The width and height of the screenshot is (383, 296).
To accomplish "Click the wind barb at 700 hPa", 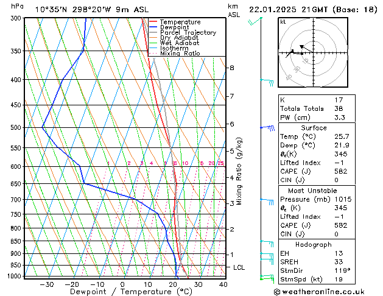I will click(267, 202).
